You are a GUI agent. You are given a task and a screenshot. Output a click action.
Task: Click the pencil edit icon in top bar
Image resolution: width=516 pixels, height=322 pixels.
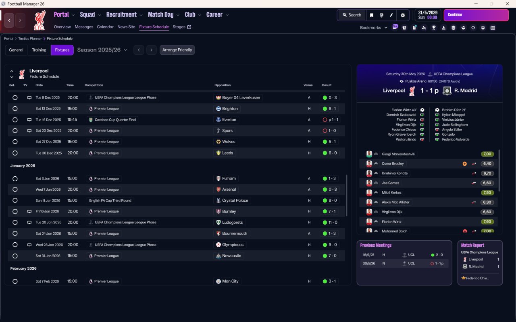(391, 15)
